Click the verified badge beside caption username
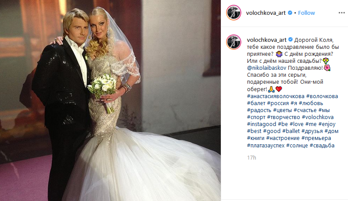 [291, 40]
